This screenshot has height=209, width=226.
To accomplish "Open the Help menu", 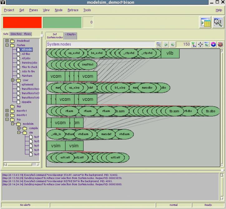I will tap(219, 10).
